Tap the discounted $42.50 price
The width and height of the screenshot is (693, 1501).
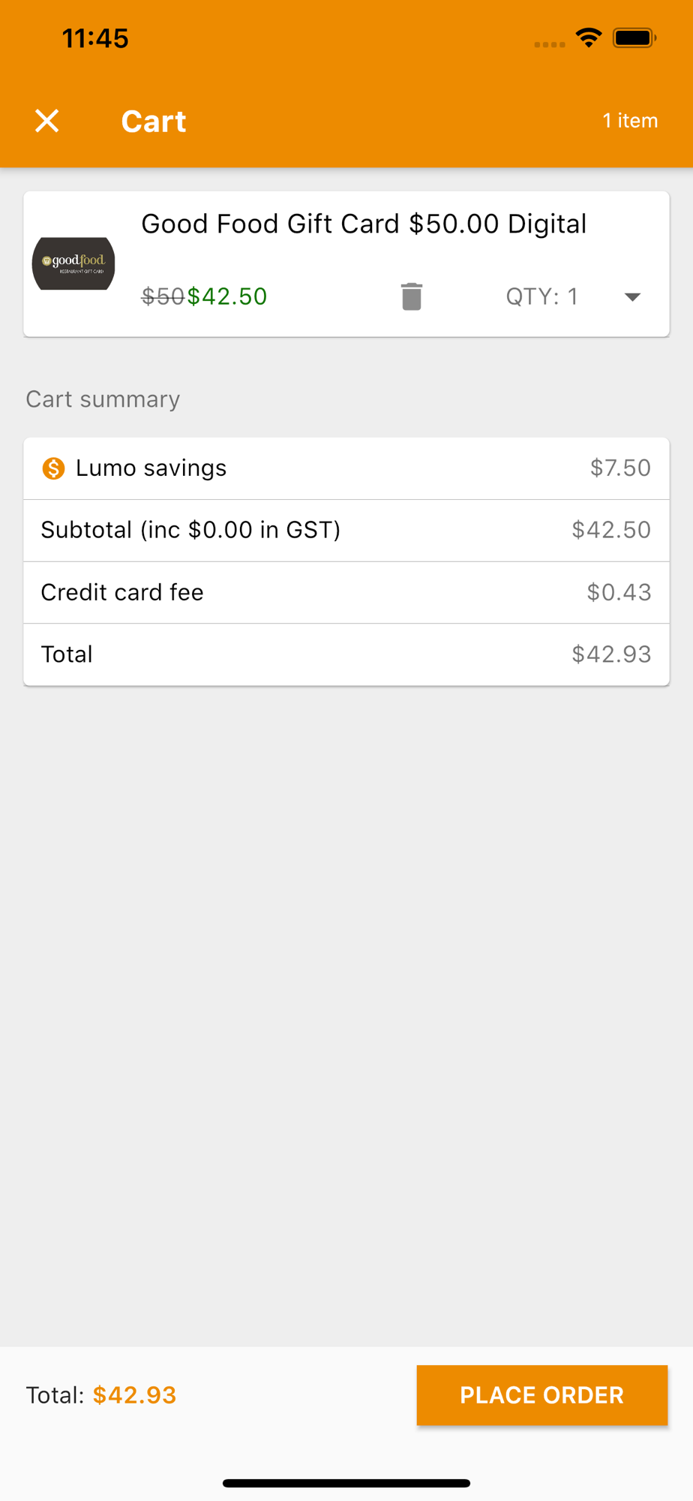(x=227, y=296)
